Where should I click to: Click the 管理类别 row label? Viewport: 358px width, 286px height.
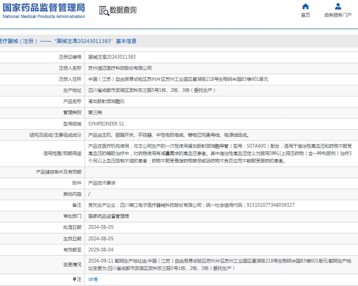(x=72, y=113)
